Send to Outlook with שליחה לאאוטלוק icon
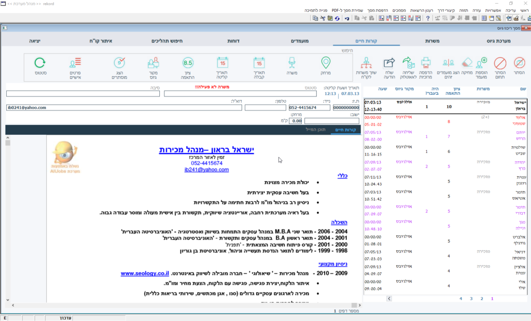The width and height of the screenshot is (531, 321). (408, 63)
